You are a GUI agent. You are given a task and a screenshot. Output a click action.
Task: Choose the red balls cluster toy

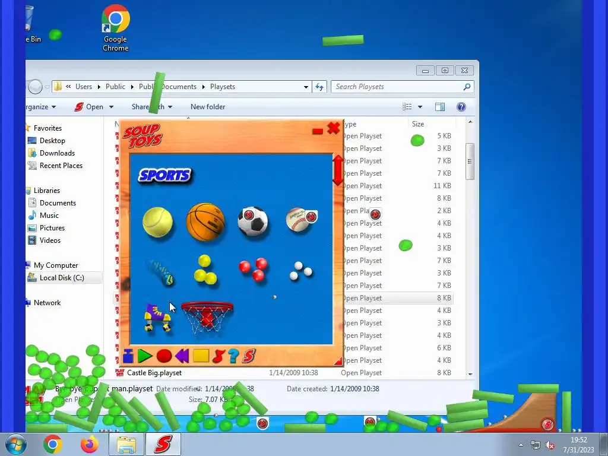(253, 269)
